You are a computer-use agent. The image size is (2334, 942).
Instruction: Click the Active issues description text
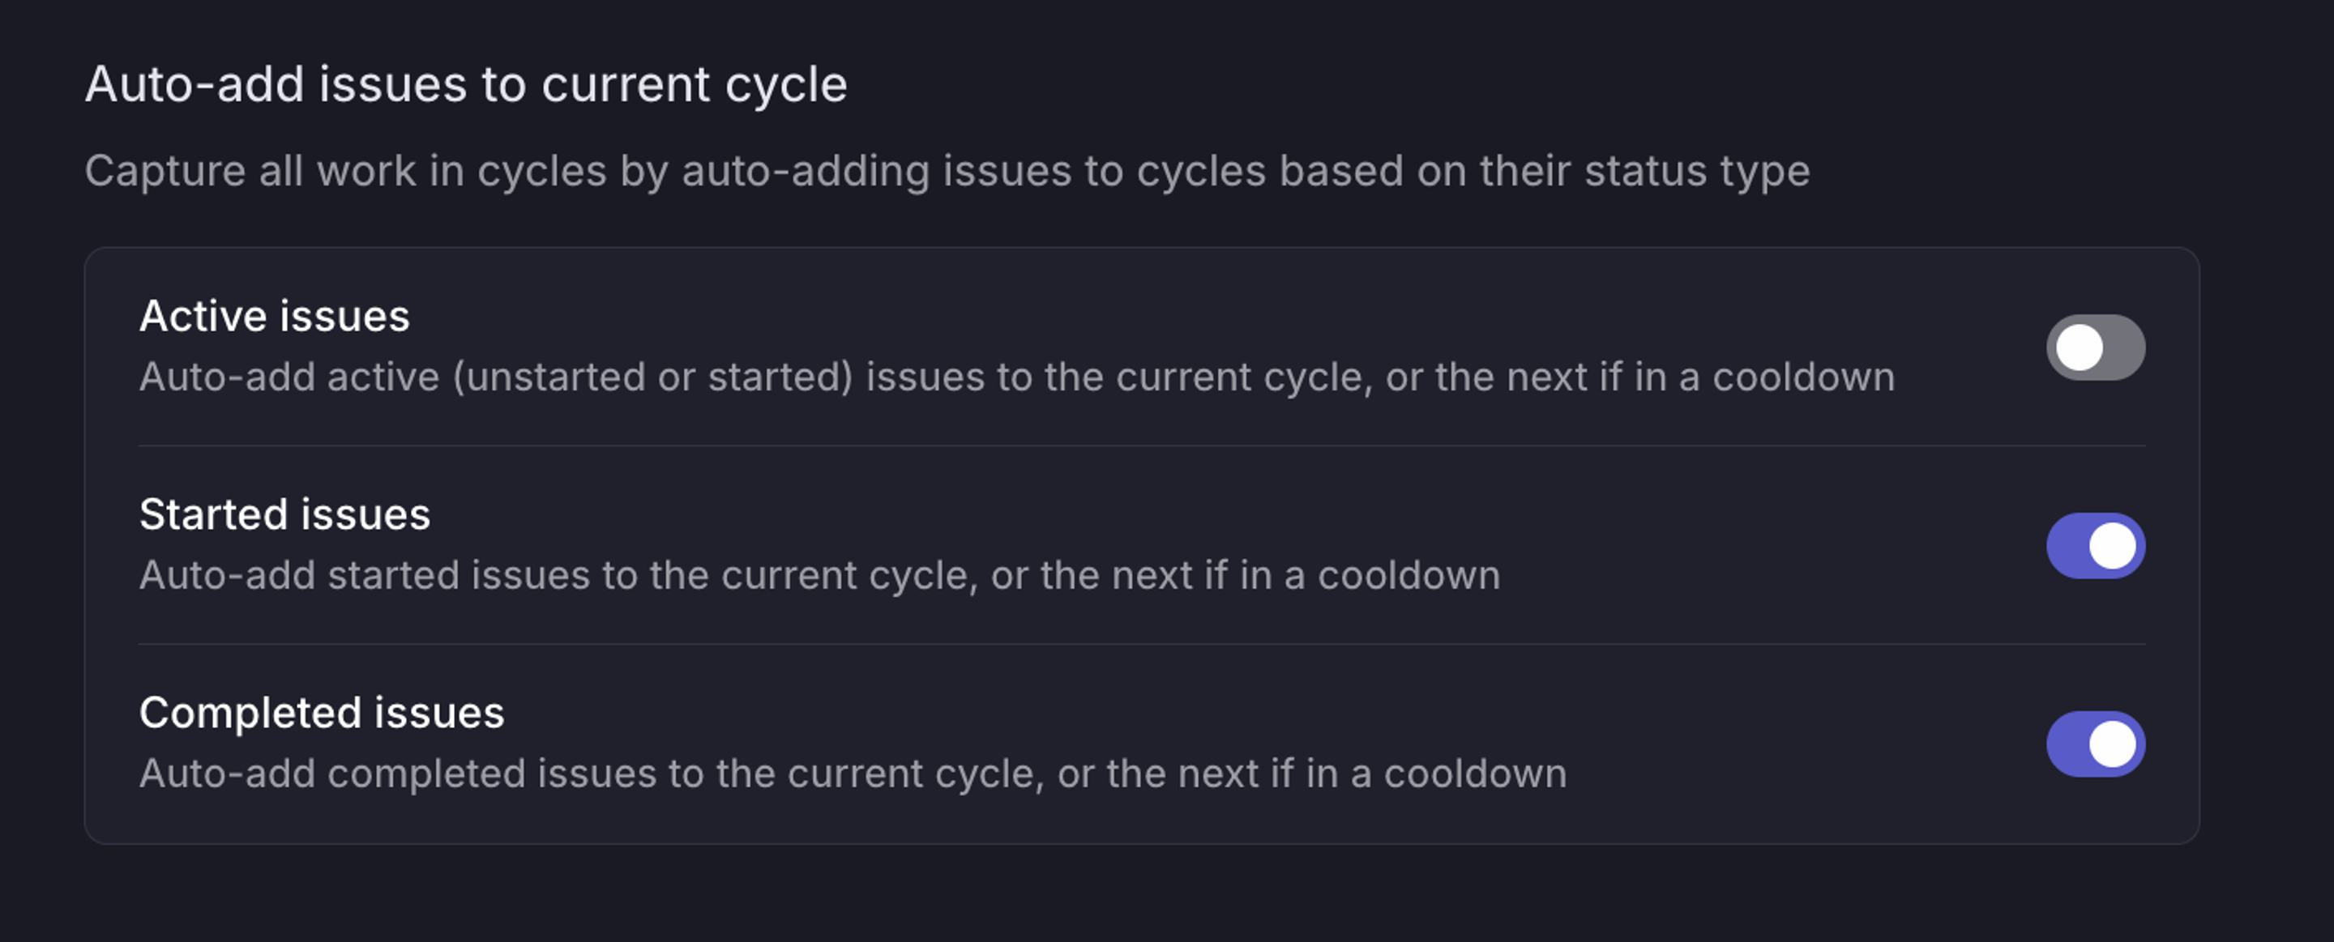point(1016,377)
